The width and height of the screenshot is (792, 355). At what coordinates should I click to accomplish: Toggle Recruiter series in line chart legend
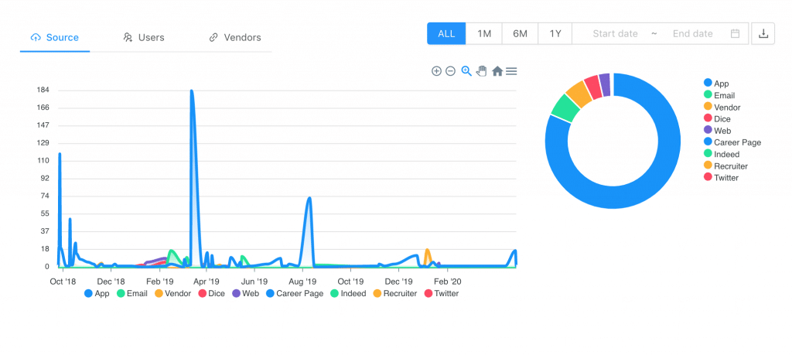click(x=395, y=293)
